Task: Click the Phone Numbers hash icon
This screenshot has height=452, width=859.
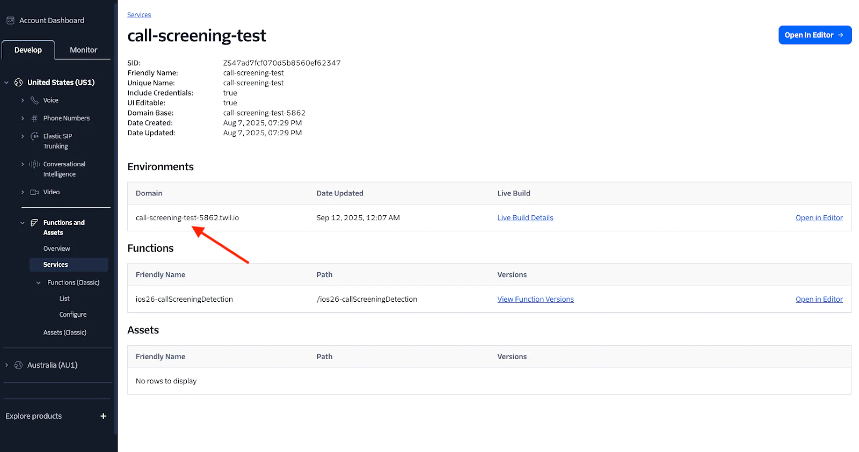Action: (34, 118)
